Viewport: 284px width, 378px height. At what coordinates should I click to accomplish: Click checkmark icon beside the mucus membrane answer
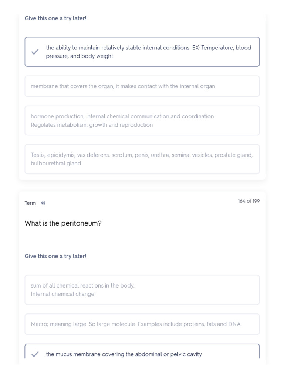[x=35, y=354]
